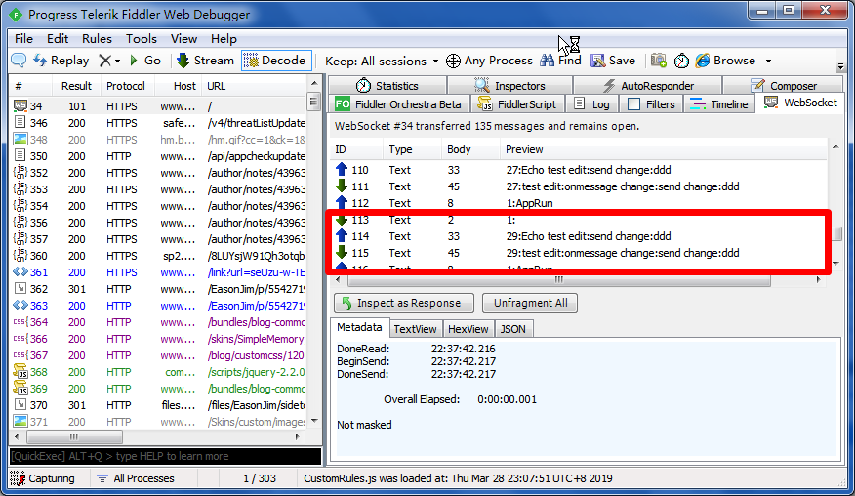Select the Metadata subtab

359,327
